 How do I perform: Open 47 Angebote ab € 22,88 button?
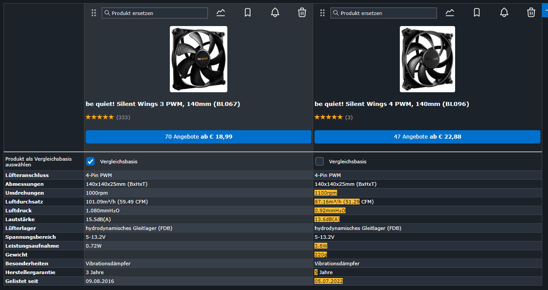(427, 137)
